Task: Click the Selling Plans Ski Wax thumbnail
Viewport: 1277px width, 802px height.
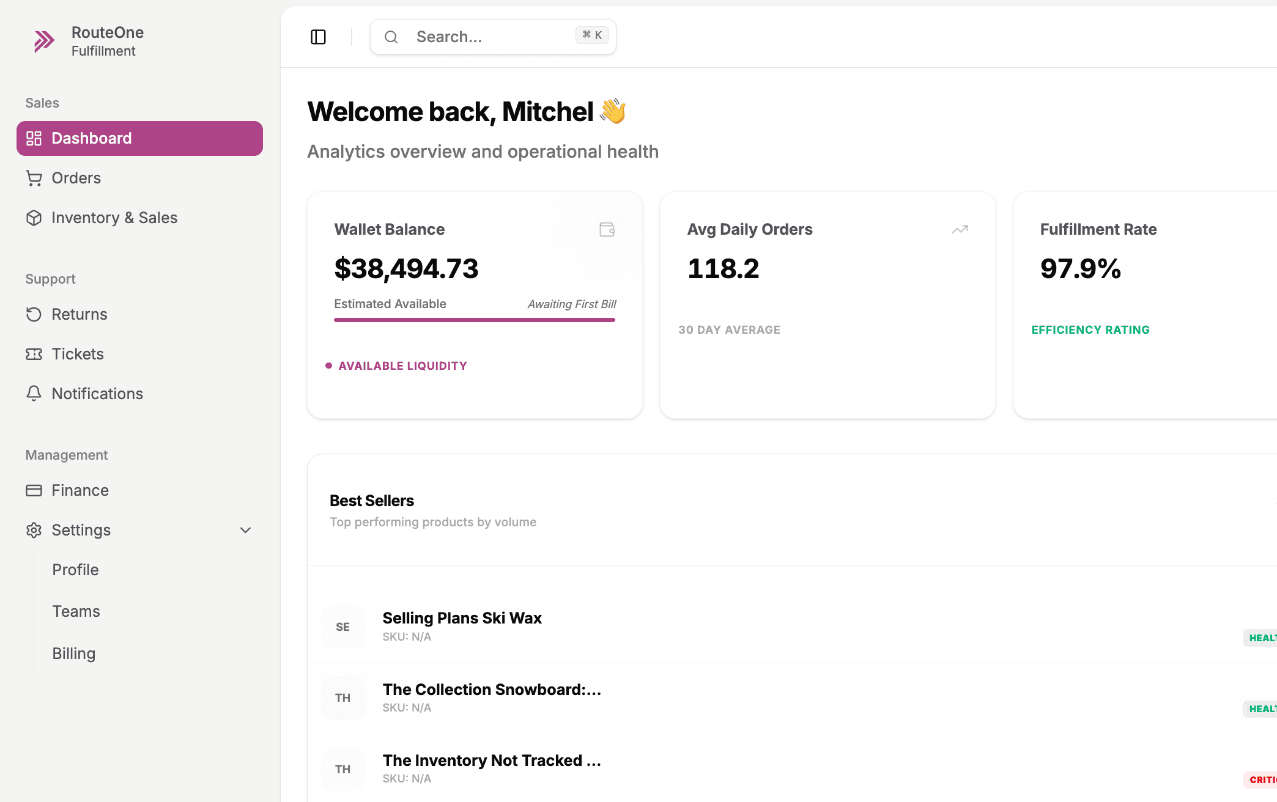Action: pos(342,627)
